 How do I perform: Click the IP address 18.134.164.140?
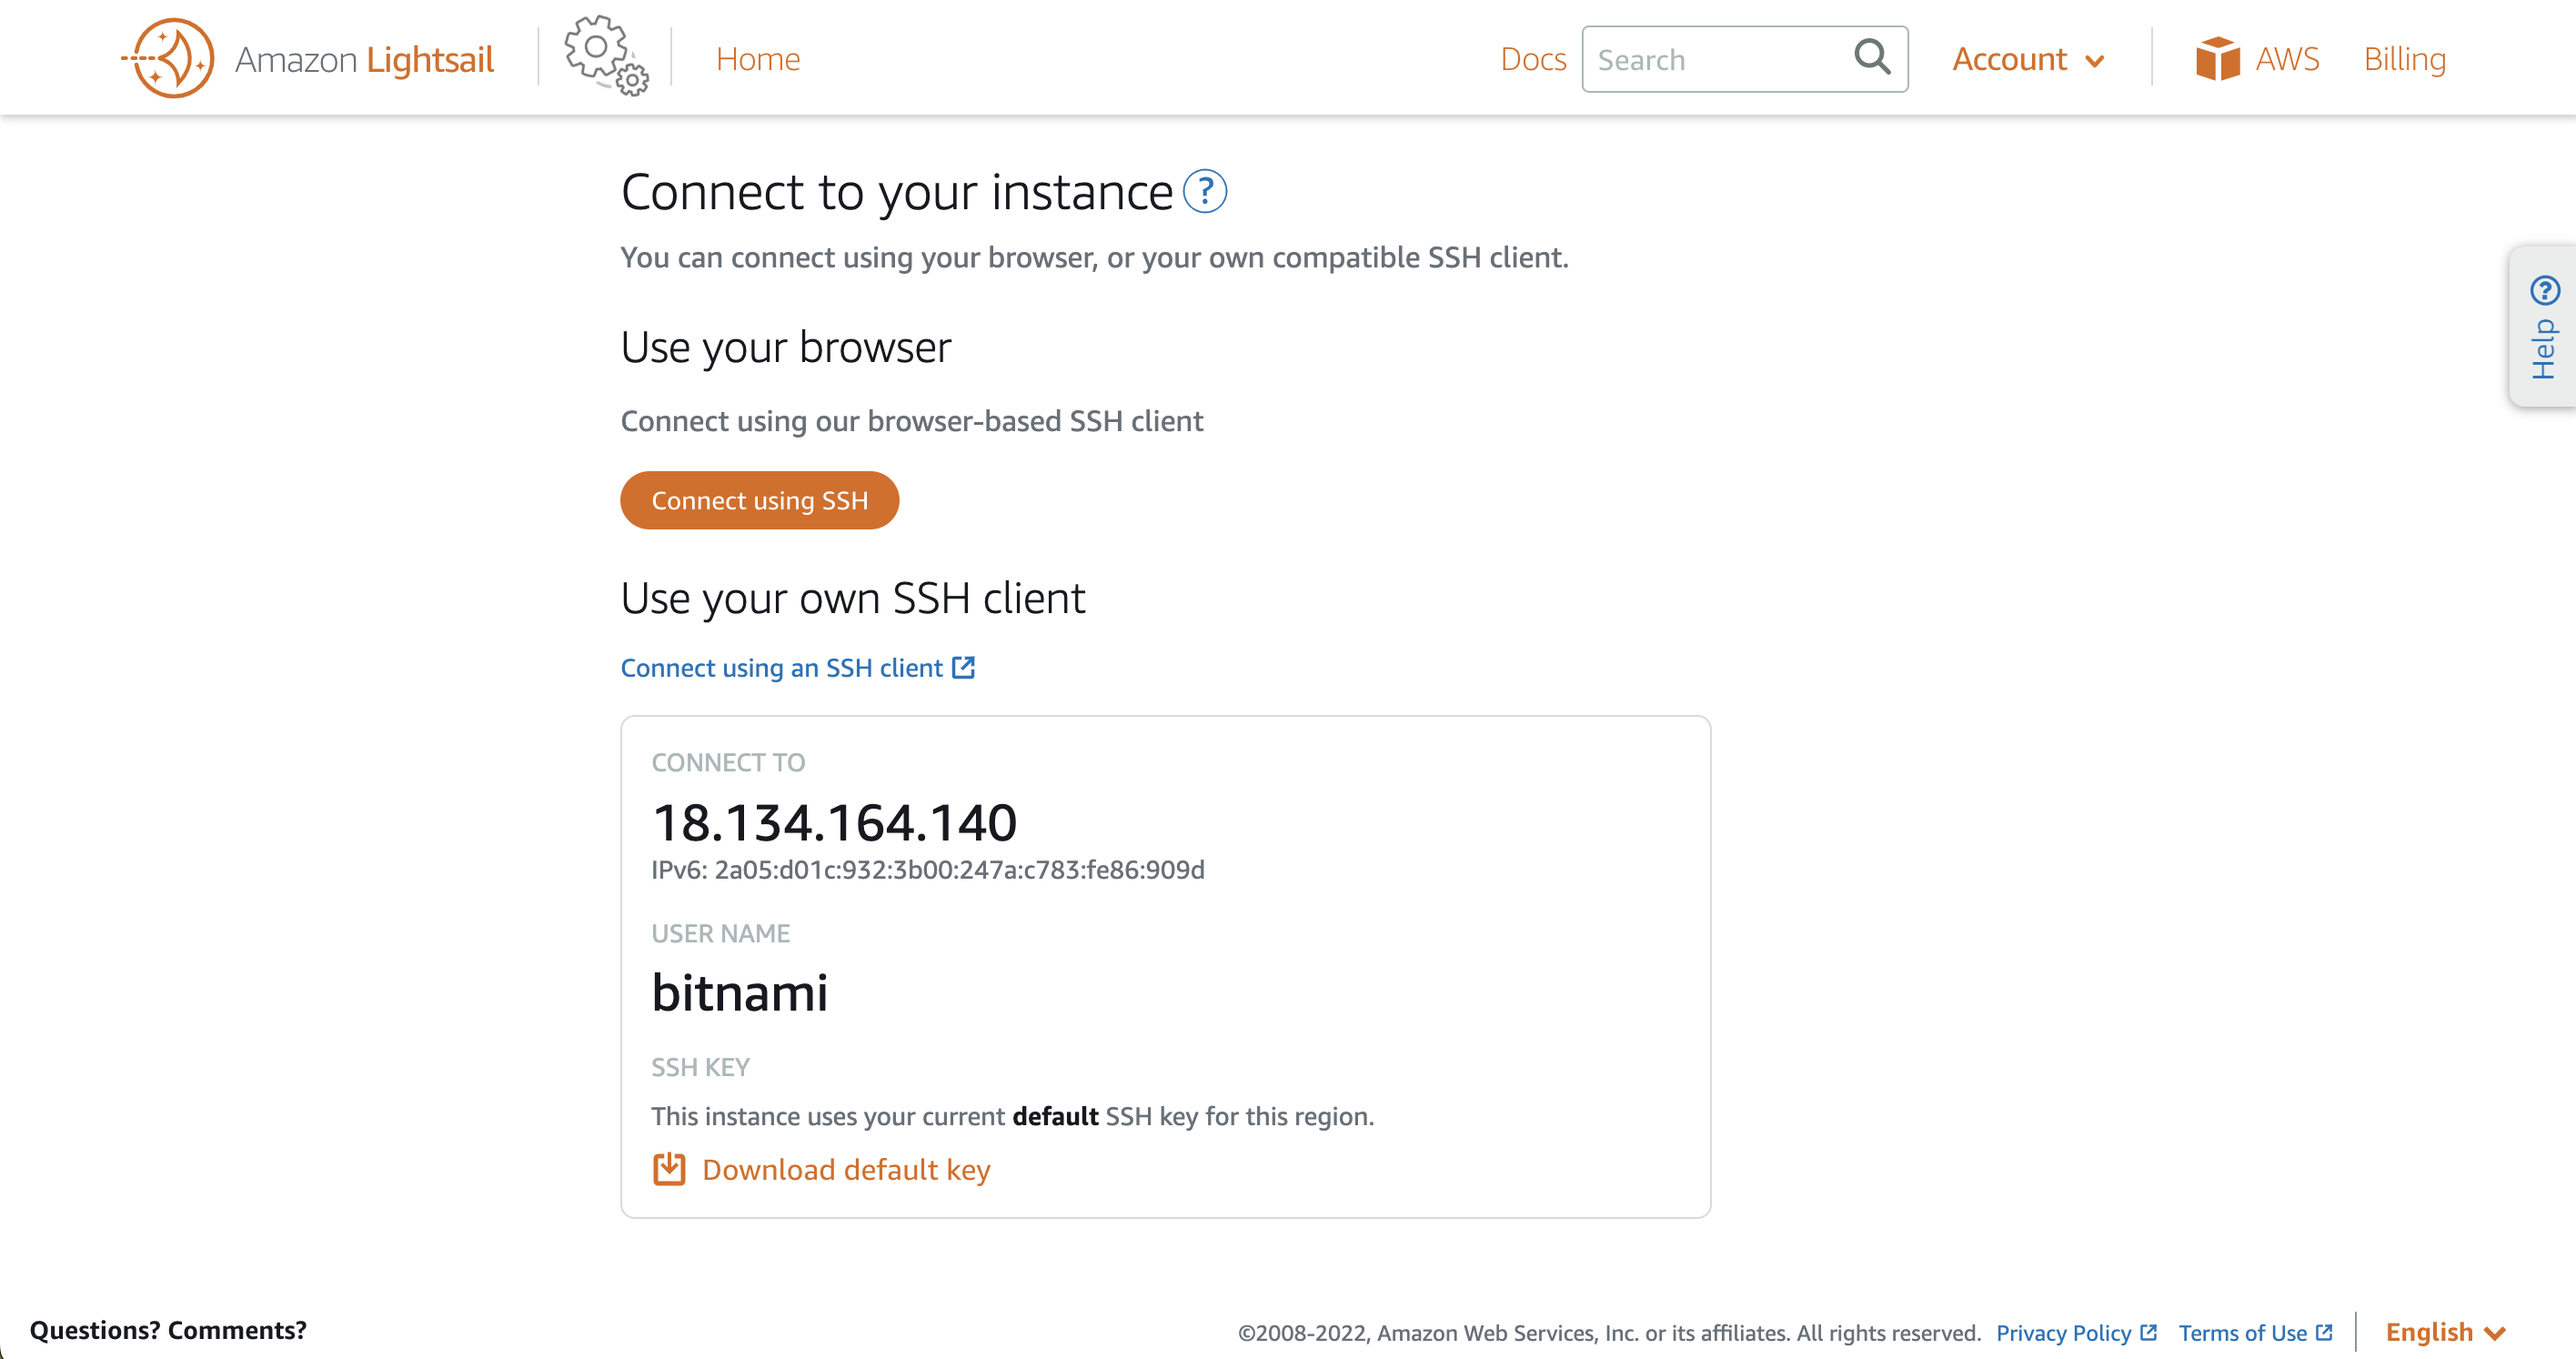[834, 822]
